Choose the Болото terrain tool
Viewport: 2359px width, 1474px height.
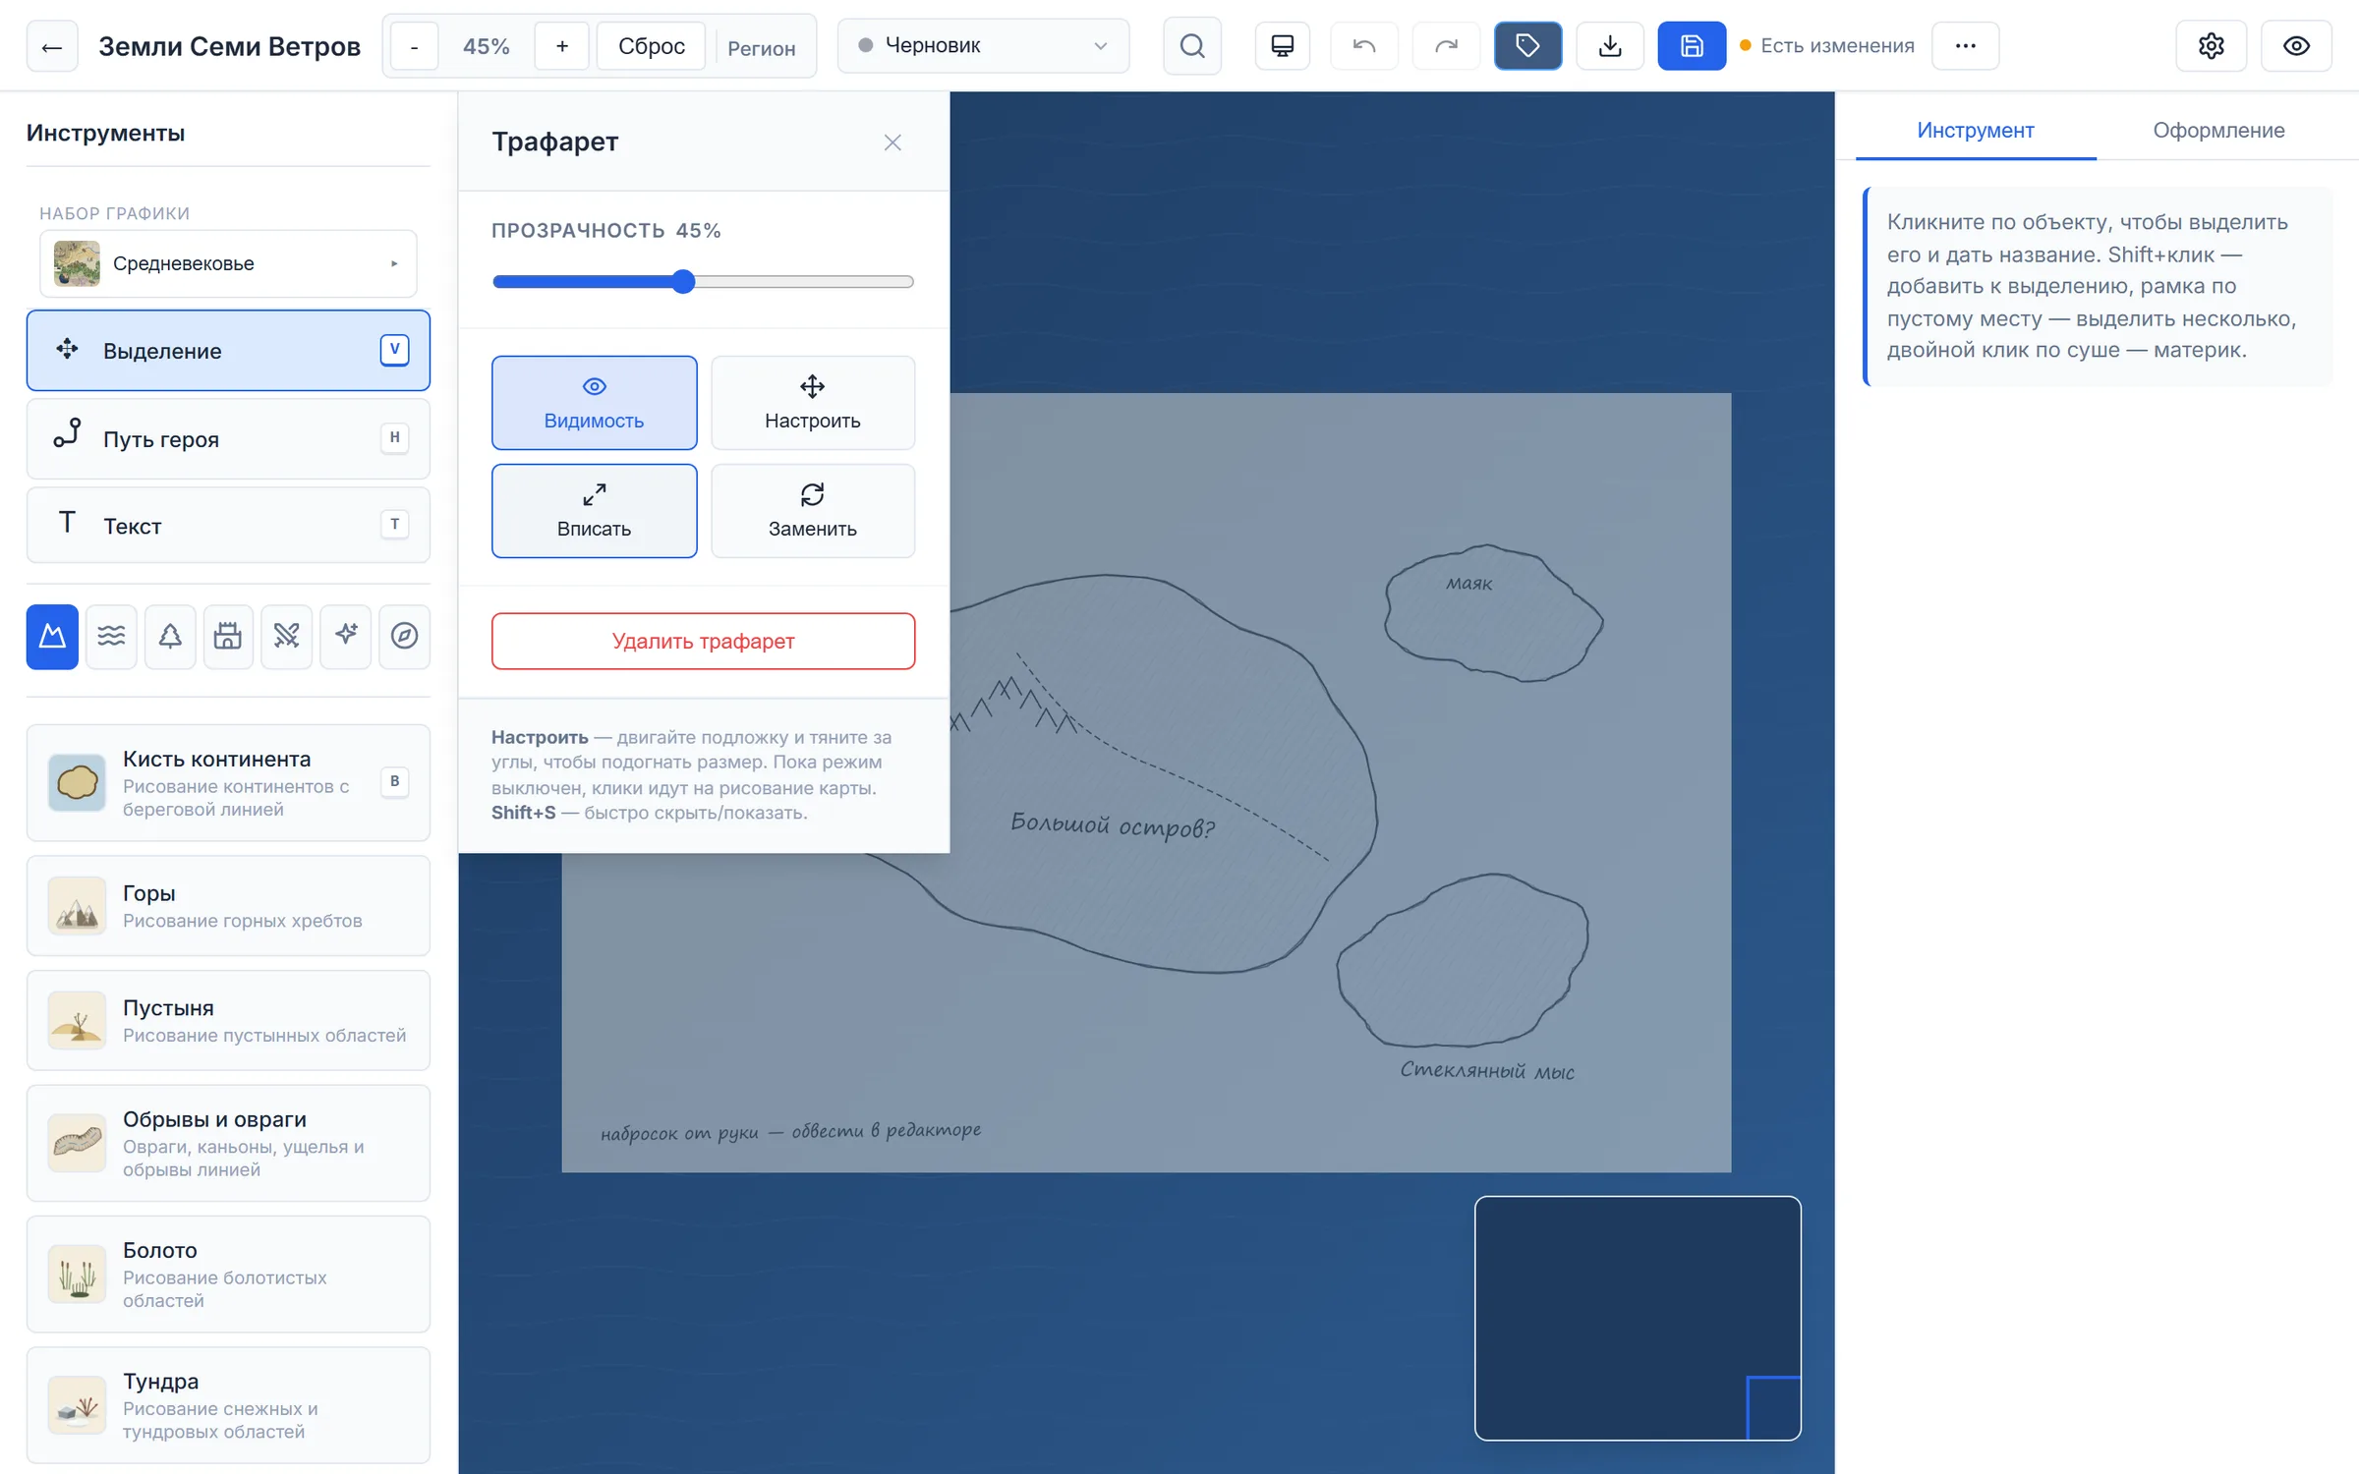pyautogui.click(x=228, y=1275)
